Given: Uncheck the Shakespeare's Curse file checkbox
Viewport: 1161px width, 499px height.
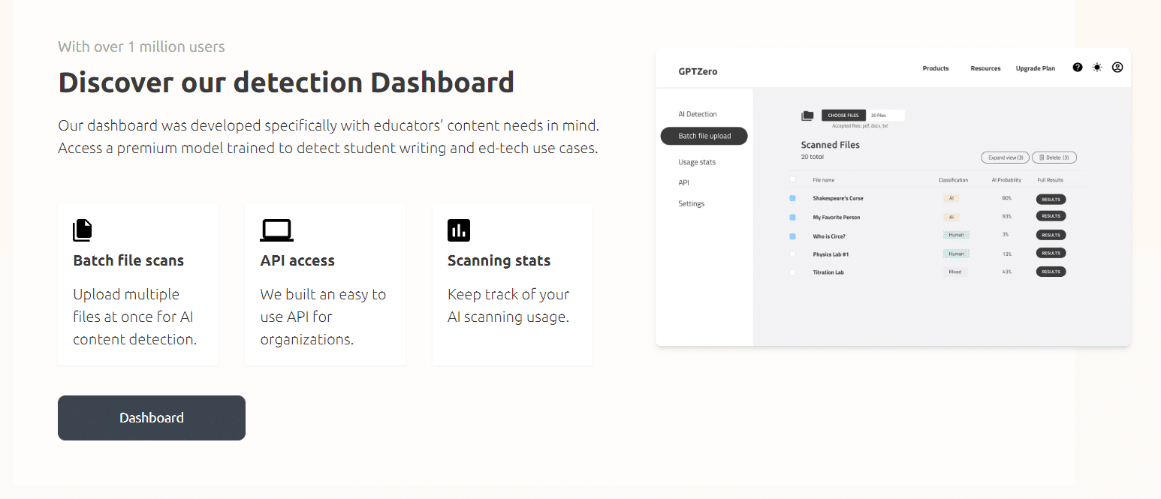Looking at the screenshot, I should (792, 198).
